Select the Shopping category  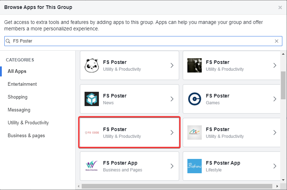[x=18, y=97]
